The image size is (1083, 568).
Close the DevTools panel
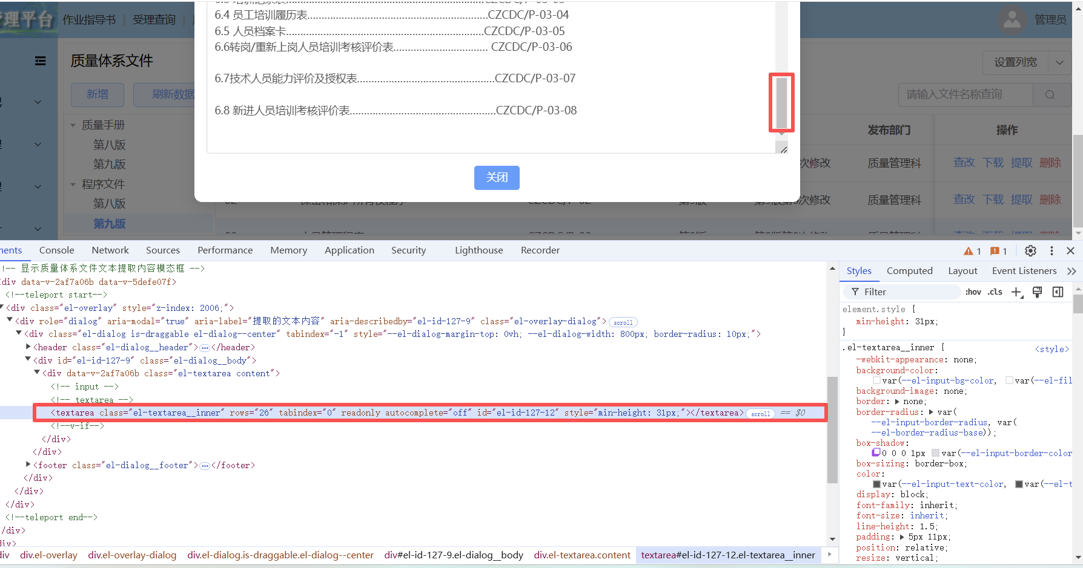point(1070,250)
